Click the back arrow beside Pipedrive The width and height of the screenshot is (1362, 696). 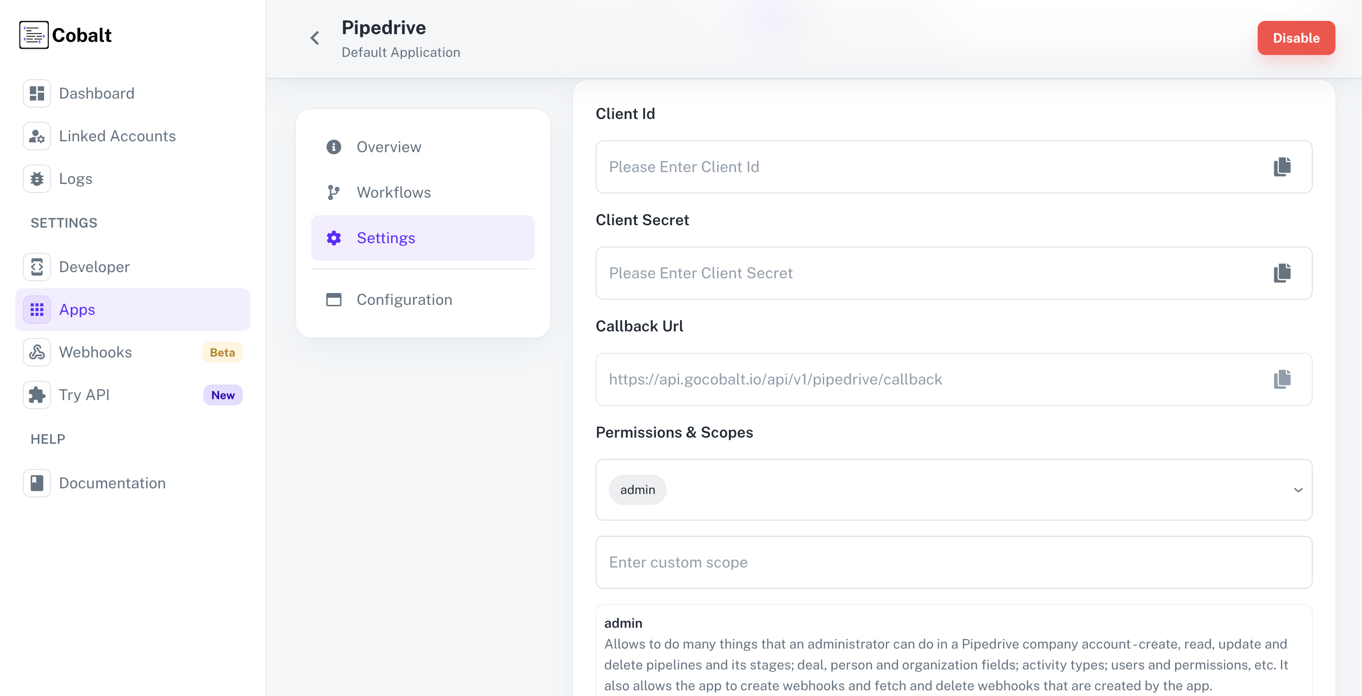(x=314, y=38)
